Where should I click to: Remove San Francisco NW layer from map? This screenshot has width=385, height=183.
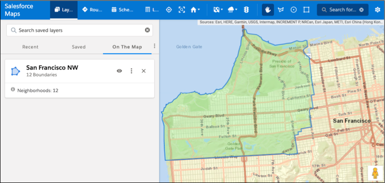(x=143, y=71)
